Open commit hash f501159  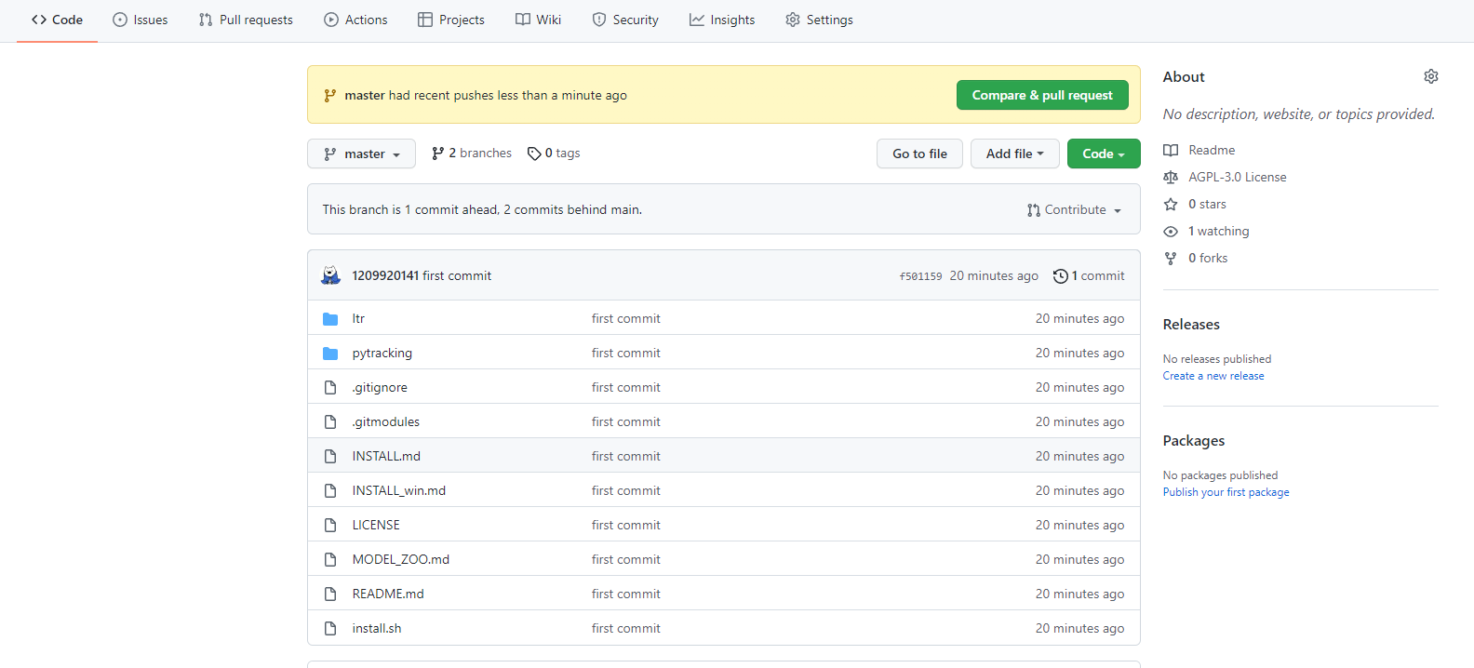(x=920, y=276)
